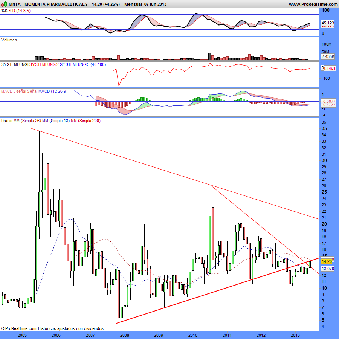Click the candlestick icon beside MNTA title
The image size is (339, 339).
tap(4, 4)
